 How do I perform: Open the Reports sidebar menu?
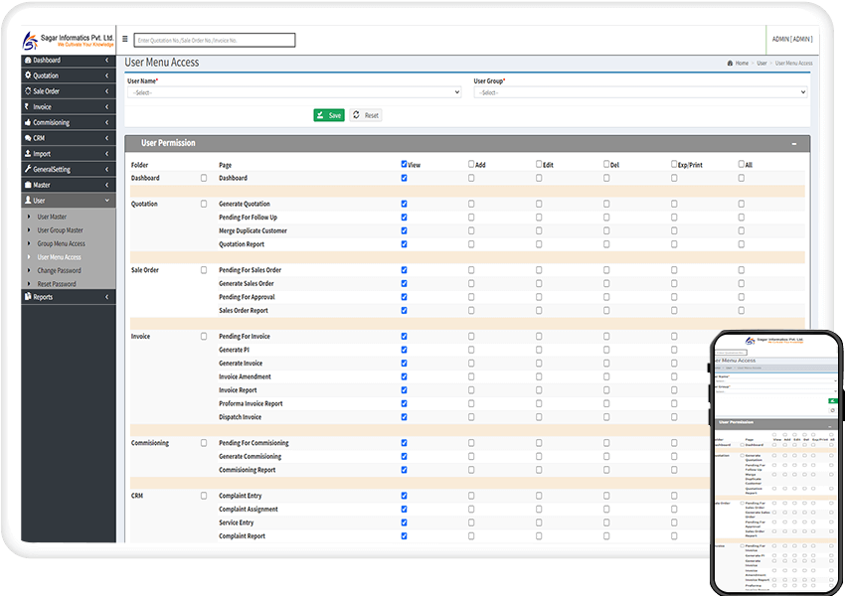click(x=69, y=297)
